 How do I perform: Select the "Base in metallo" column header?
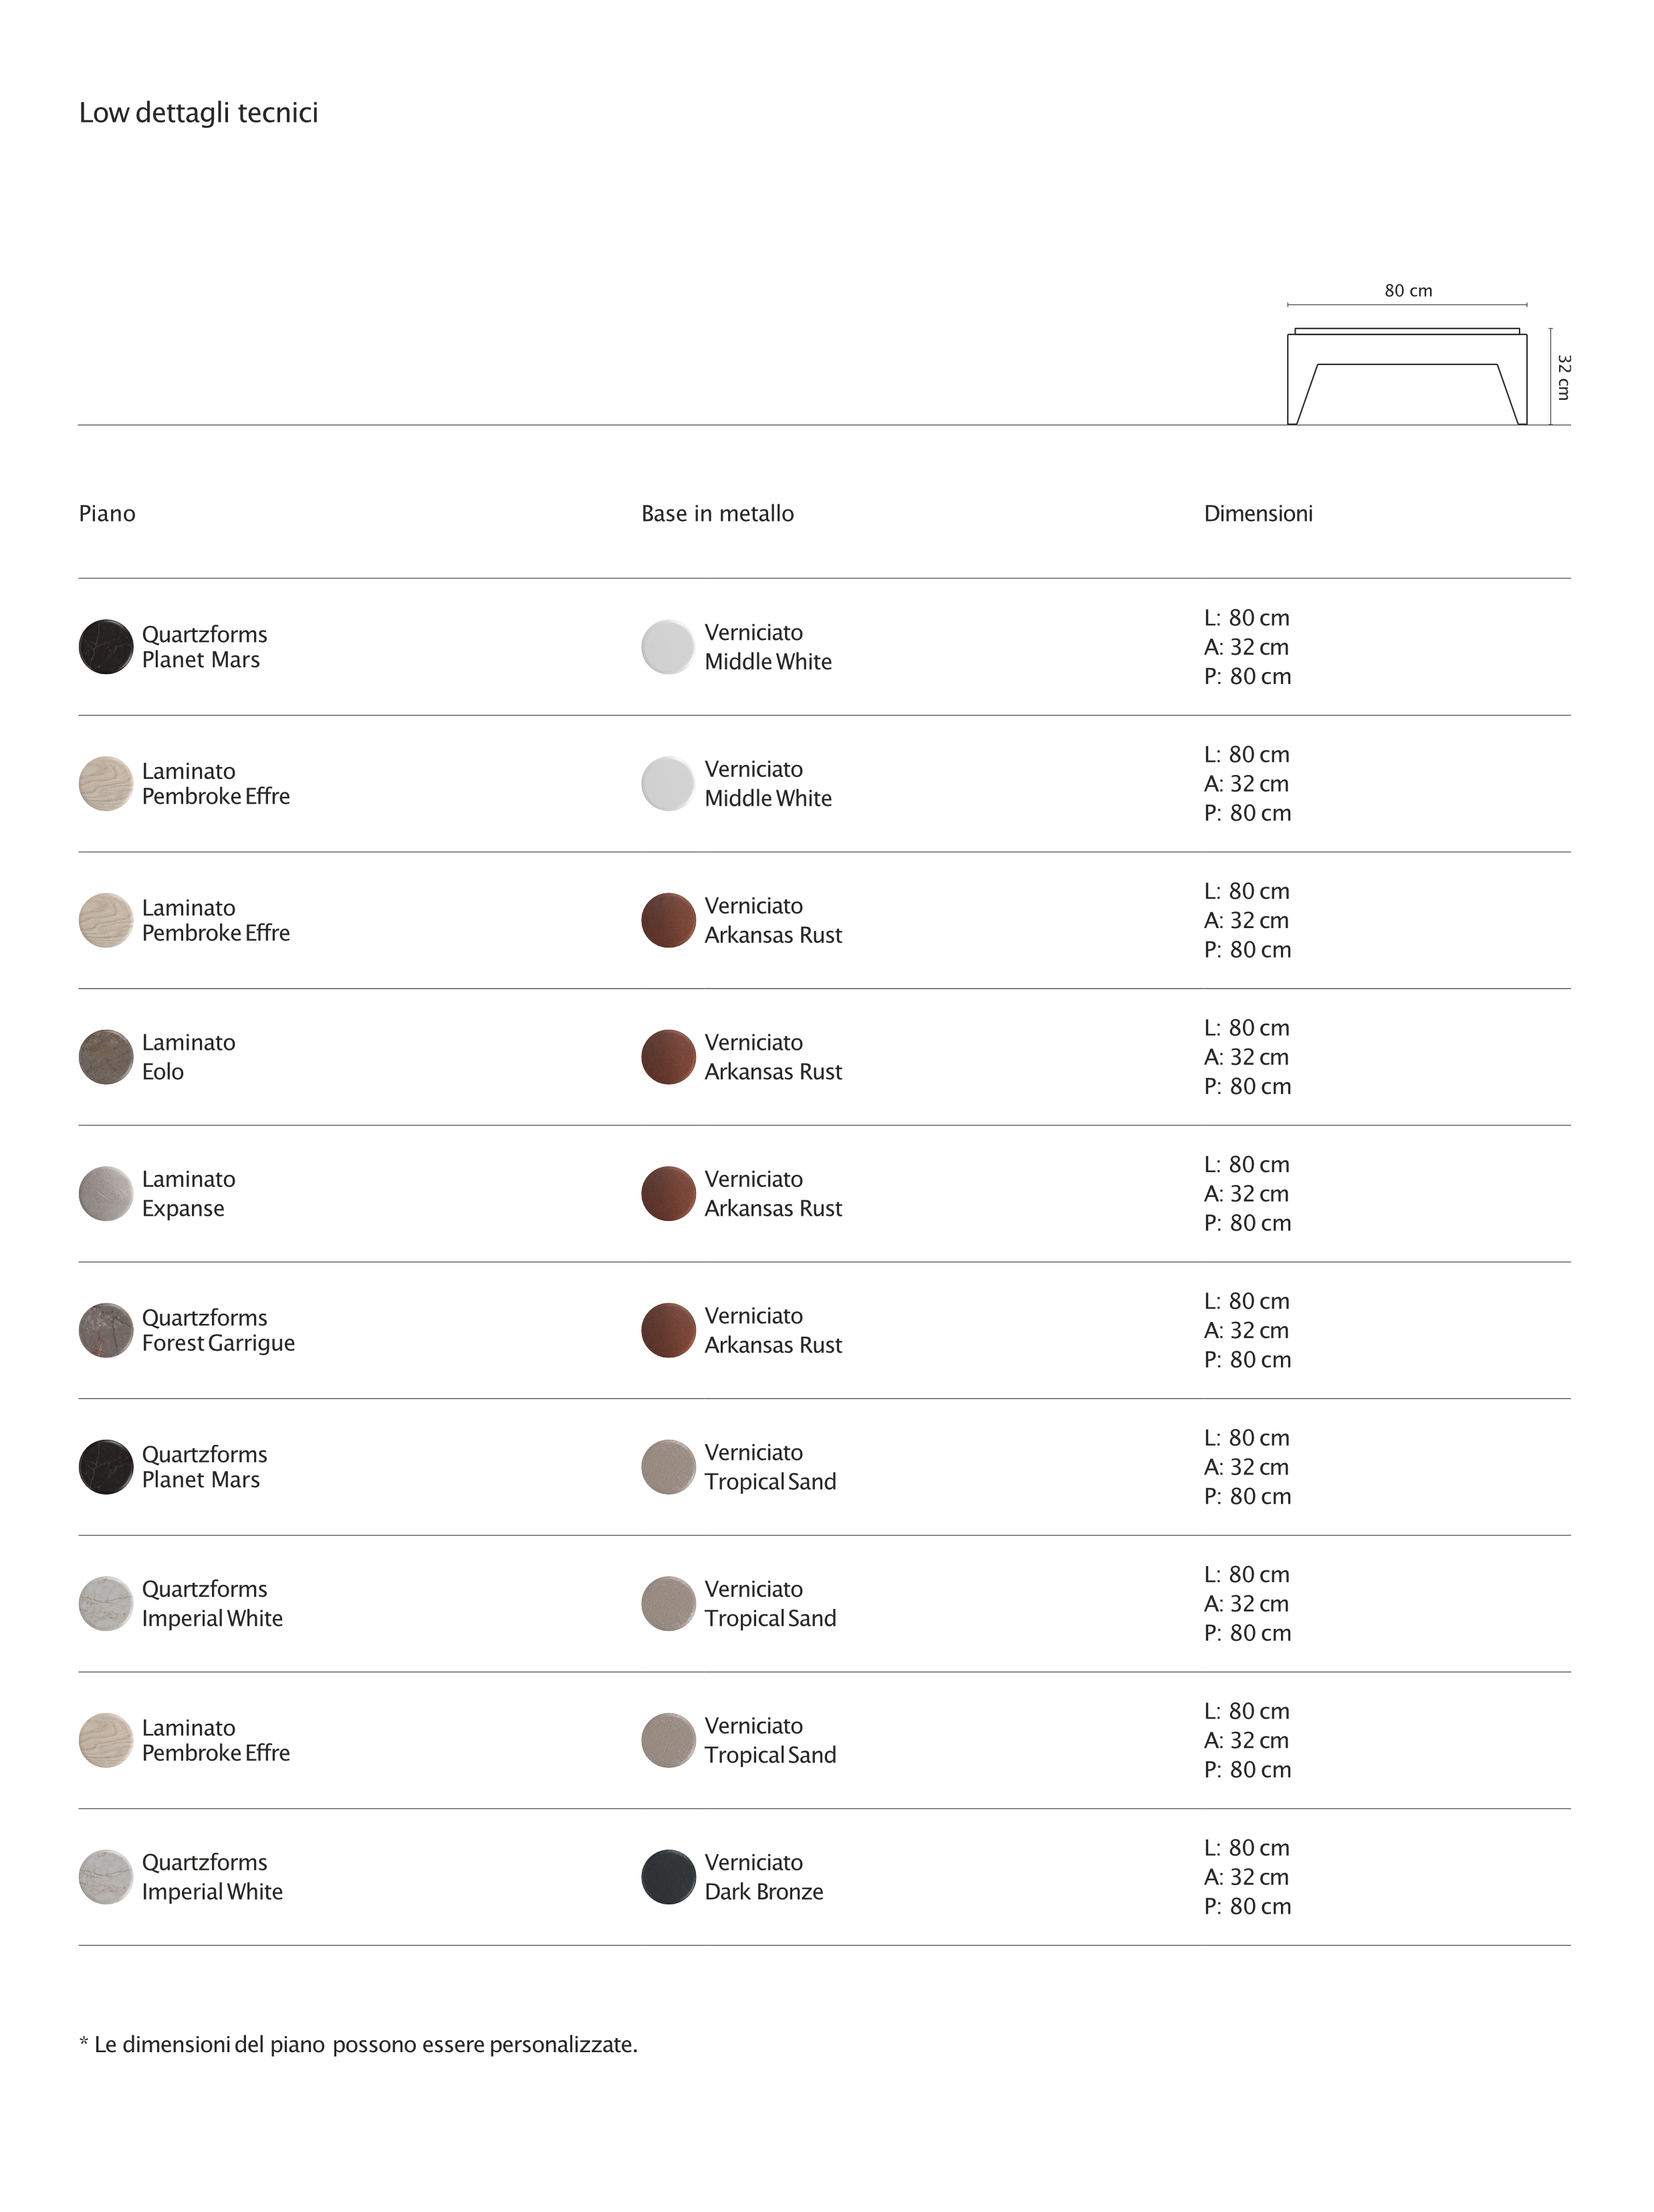pos(717,514)
